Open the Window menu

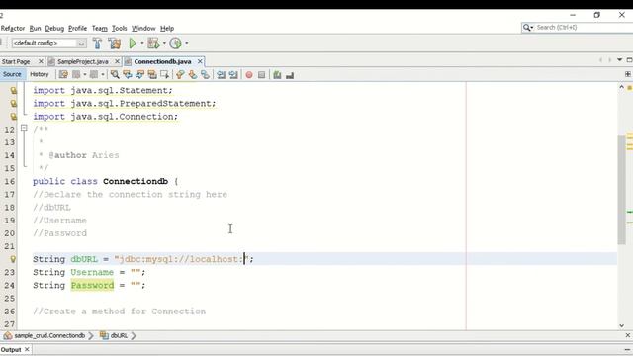click(x=143, y=29)
